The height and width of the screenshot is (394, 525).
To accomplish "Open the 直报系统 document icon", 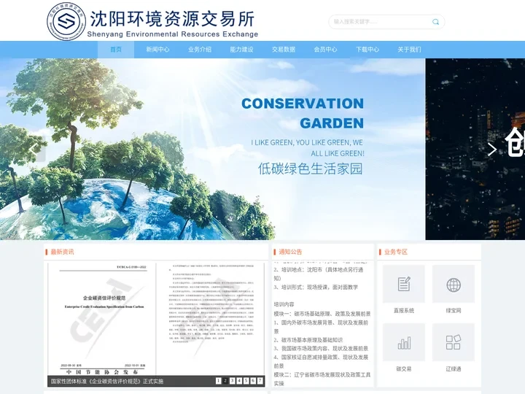I will point(404,284).
